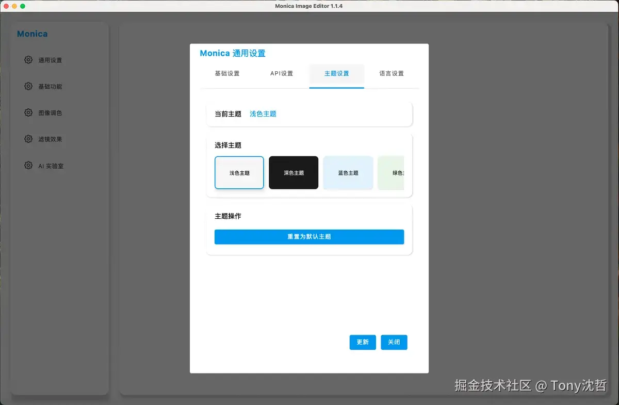The width and height of the screenshot is (619, 405).
Task: Click the Monica 通用设置 dialog title
Action: tap(232, 53)
